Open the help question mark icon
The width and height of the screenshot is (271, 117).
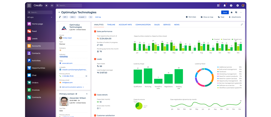click(231, 5)
